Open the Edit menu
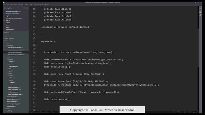This screenshot has height=115, width=205. (8, 5)
